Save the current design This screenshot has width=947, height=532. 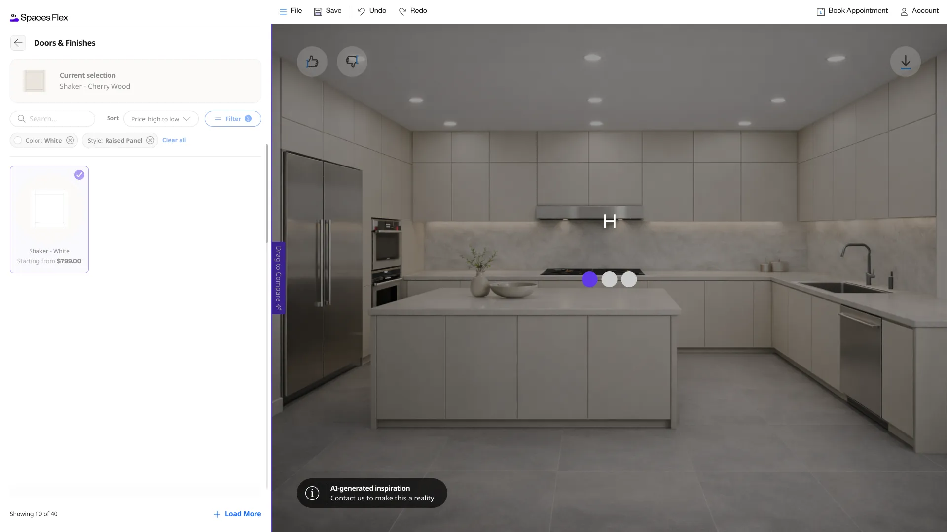[328, 11]
